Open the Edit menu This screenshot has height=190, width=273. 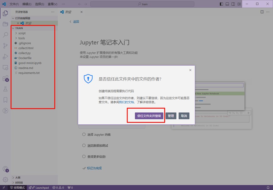[27, 4]
